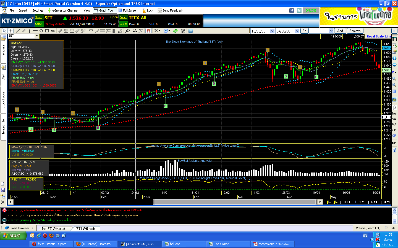398x248 pixels.
Task: Click the F+ zoom in icon
Action: click(329, 202)
